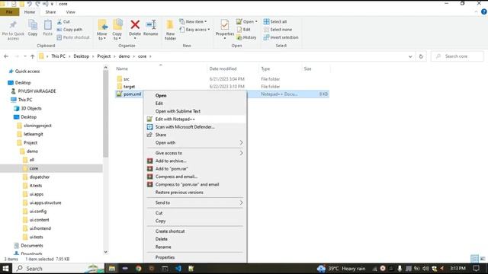Image resolution: width=488 pixels, height=274 pixels.
Task: Open the dispatcher folder in tree
Action: [40, 177]
